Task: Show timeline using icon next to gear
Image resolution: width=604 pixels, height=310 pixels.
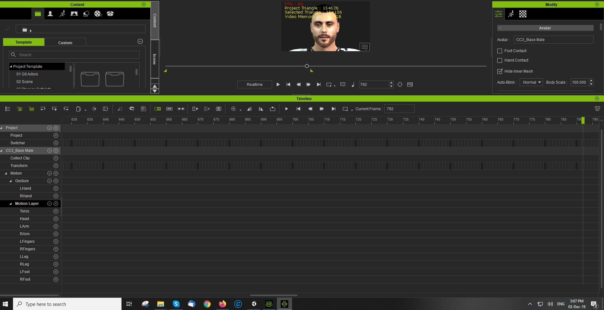Action: point(410,85)
